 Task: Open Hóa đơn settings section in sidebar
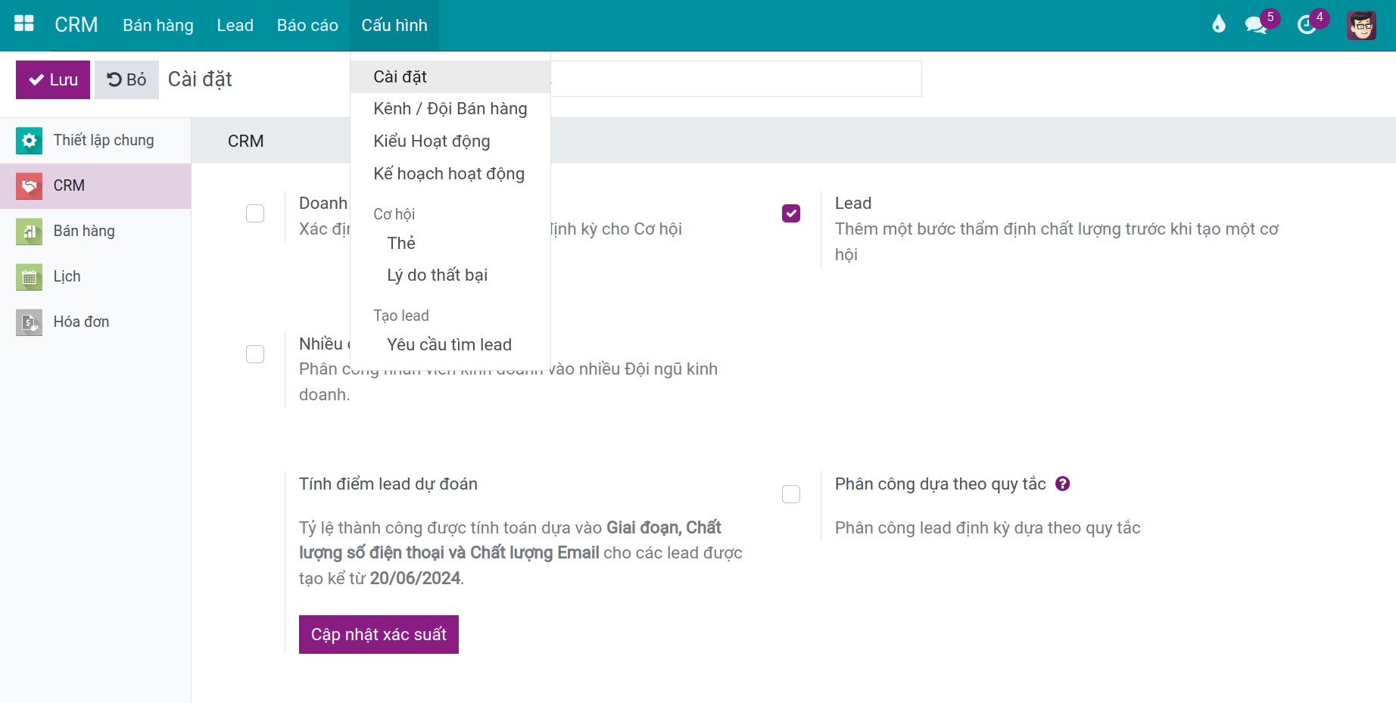[95, 322]
